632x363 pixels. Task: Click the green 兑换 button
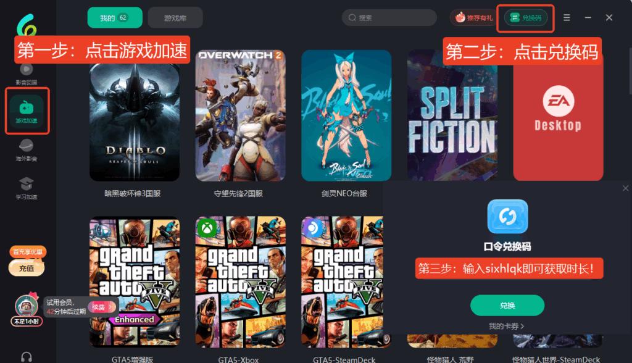pos(507,306)
